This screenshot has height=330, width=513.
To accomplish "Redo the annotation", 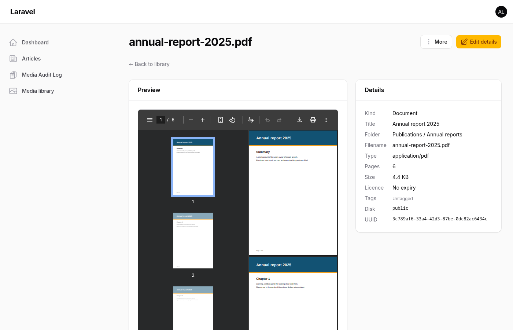I will pos(279,120).
